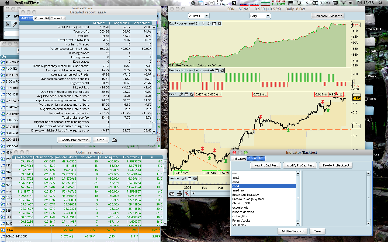
Task: Open Price panel settings wrench
Action: (181, 94)
